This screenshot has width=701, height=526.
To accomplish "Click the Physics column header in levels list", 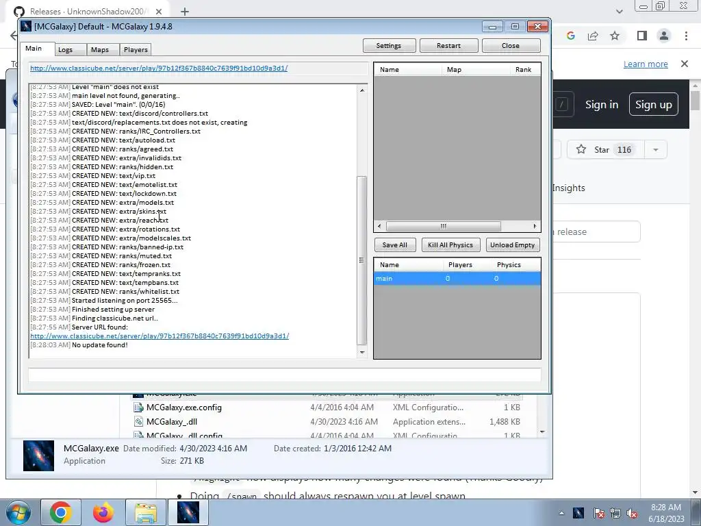I will 515,265.
